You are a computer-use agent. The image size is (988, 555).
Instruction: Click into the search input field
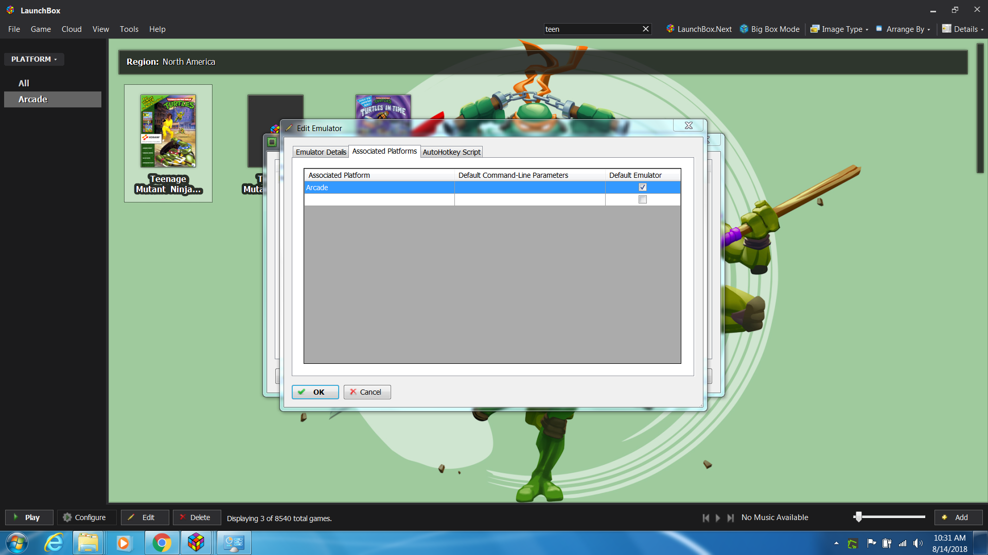click(592, 29)
